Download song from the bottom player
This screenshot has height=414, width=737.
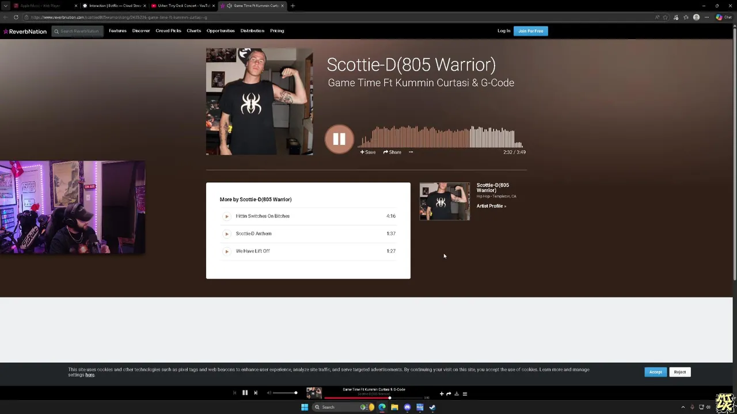point(457,394)
